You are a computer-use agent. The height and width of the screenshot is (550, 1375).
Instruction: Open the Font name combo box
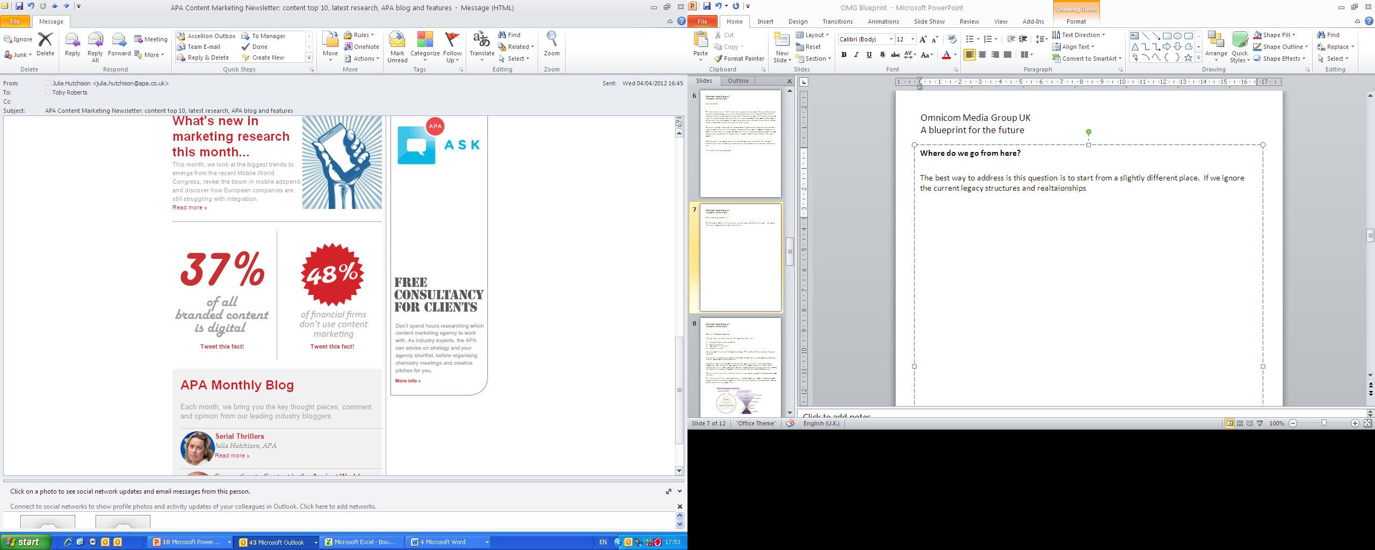tap(866, 39)
